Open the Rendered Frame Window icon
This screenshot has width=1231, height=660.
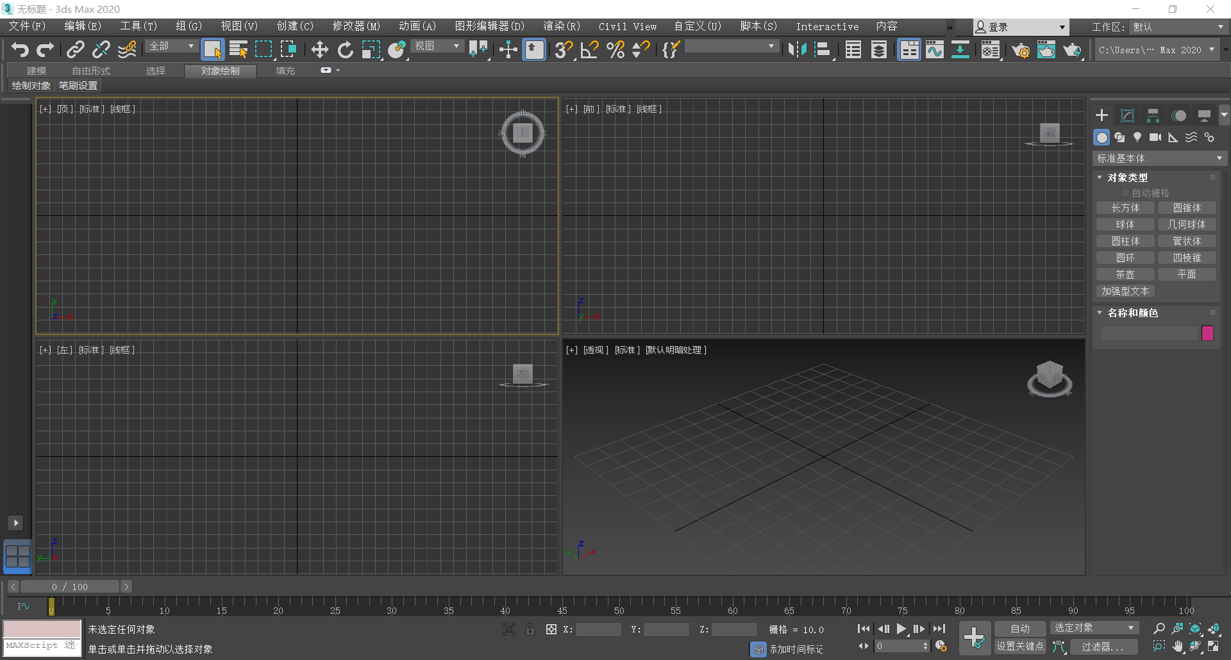(1046, 49)
